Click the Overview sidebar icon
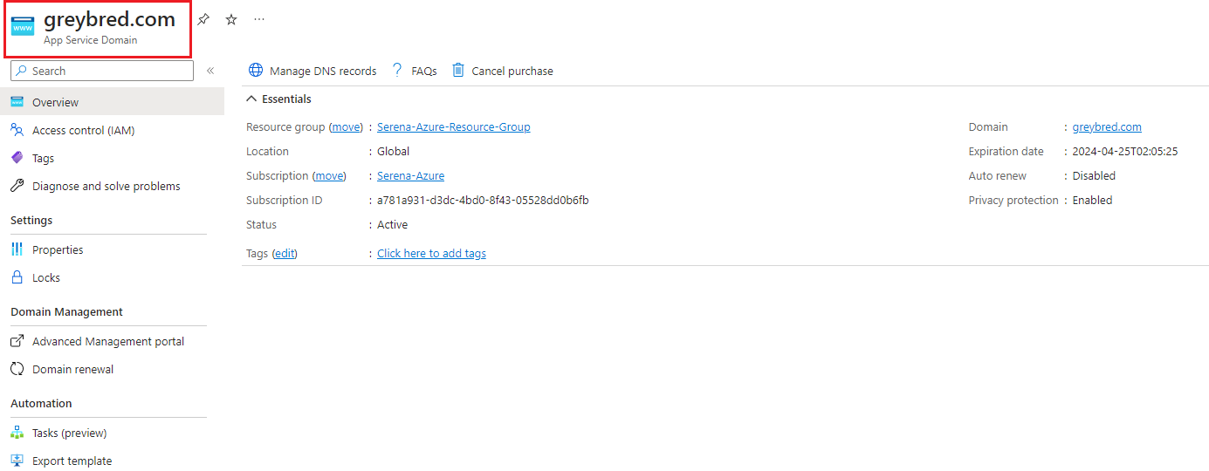 (x=17, y=102)
